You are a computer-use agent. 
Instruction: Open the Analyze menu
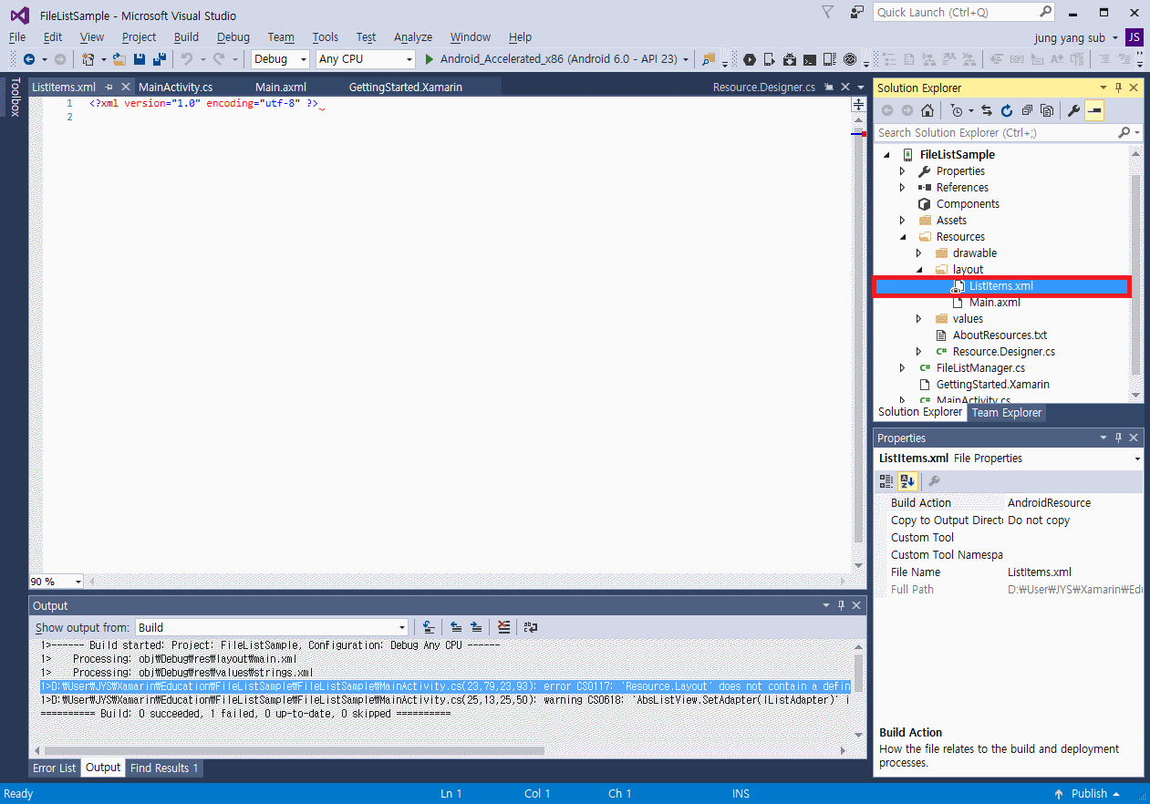click(413, 37)
